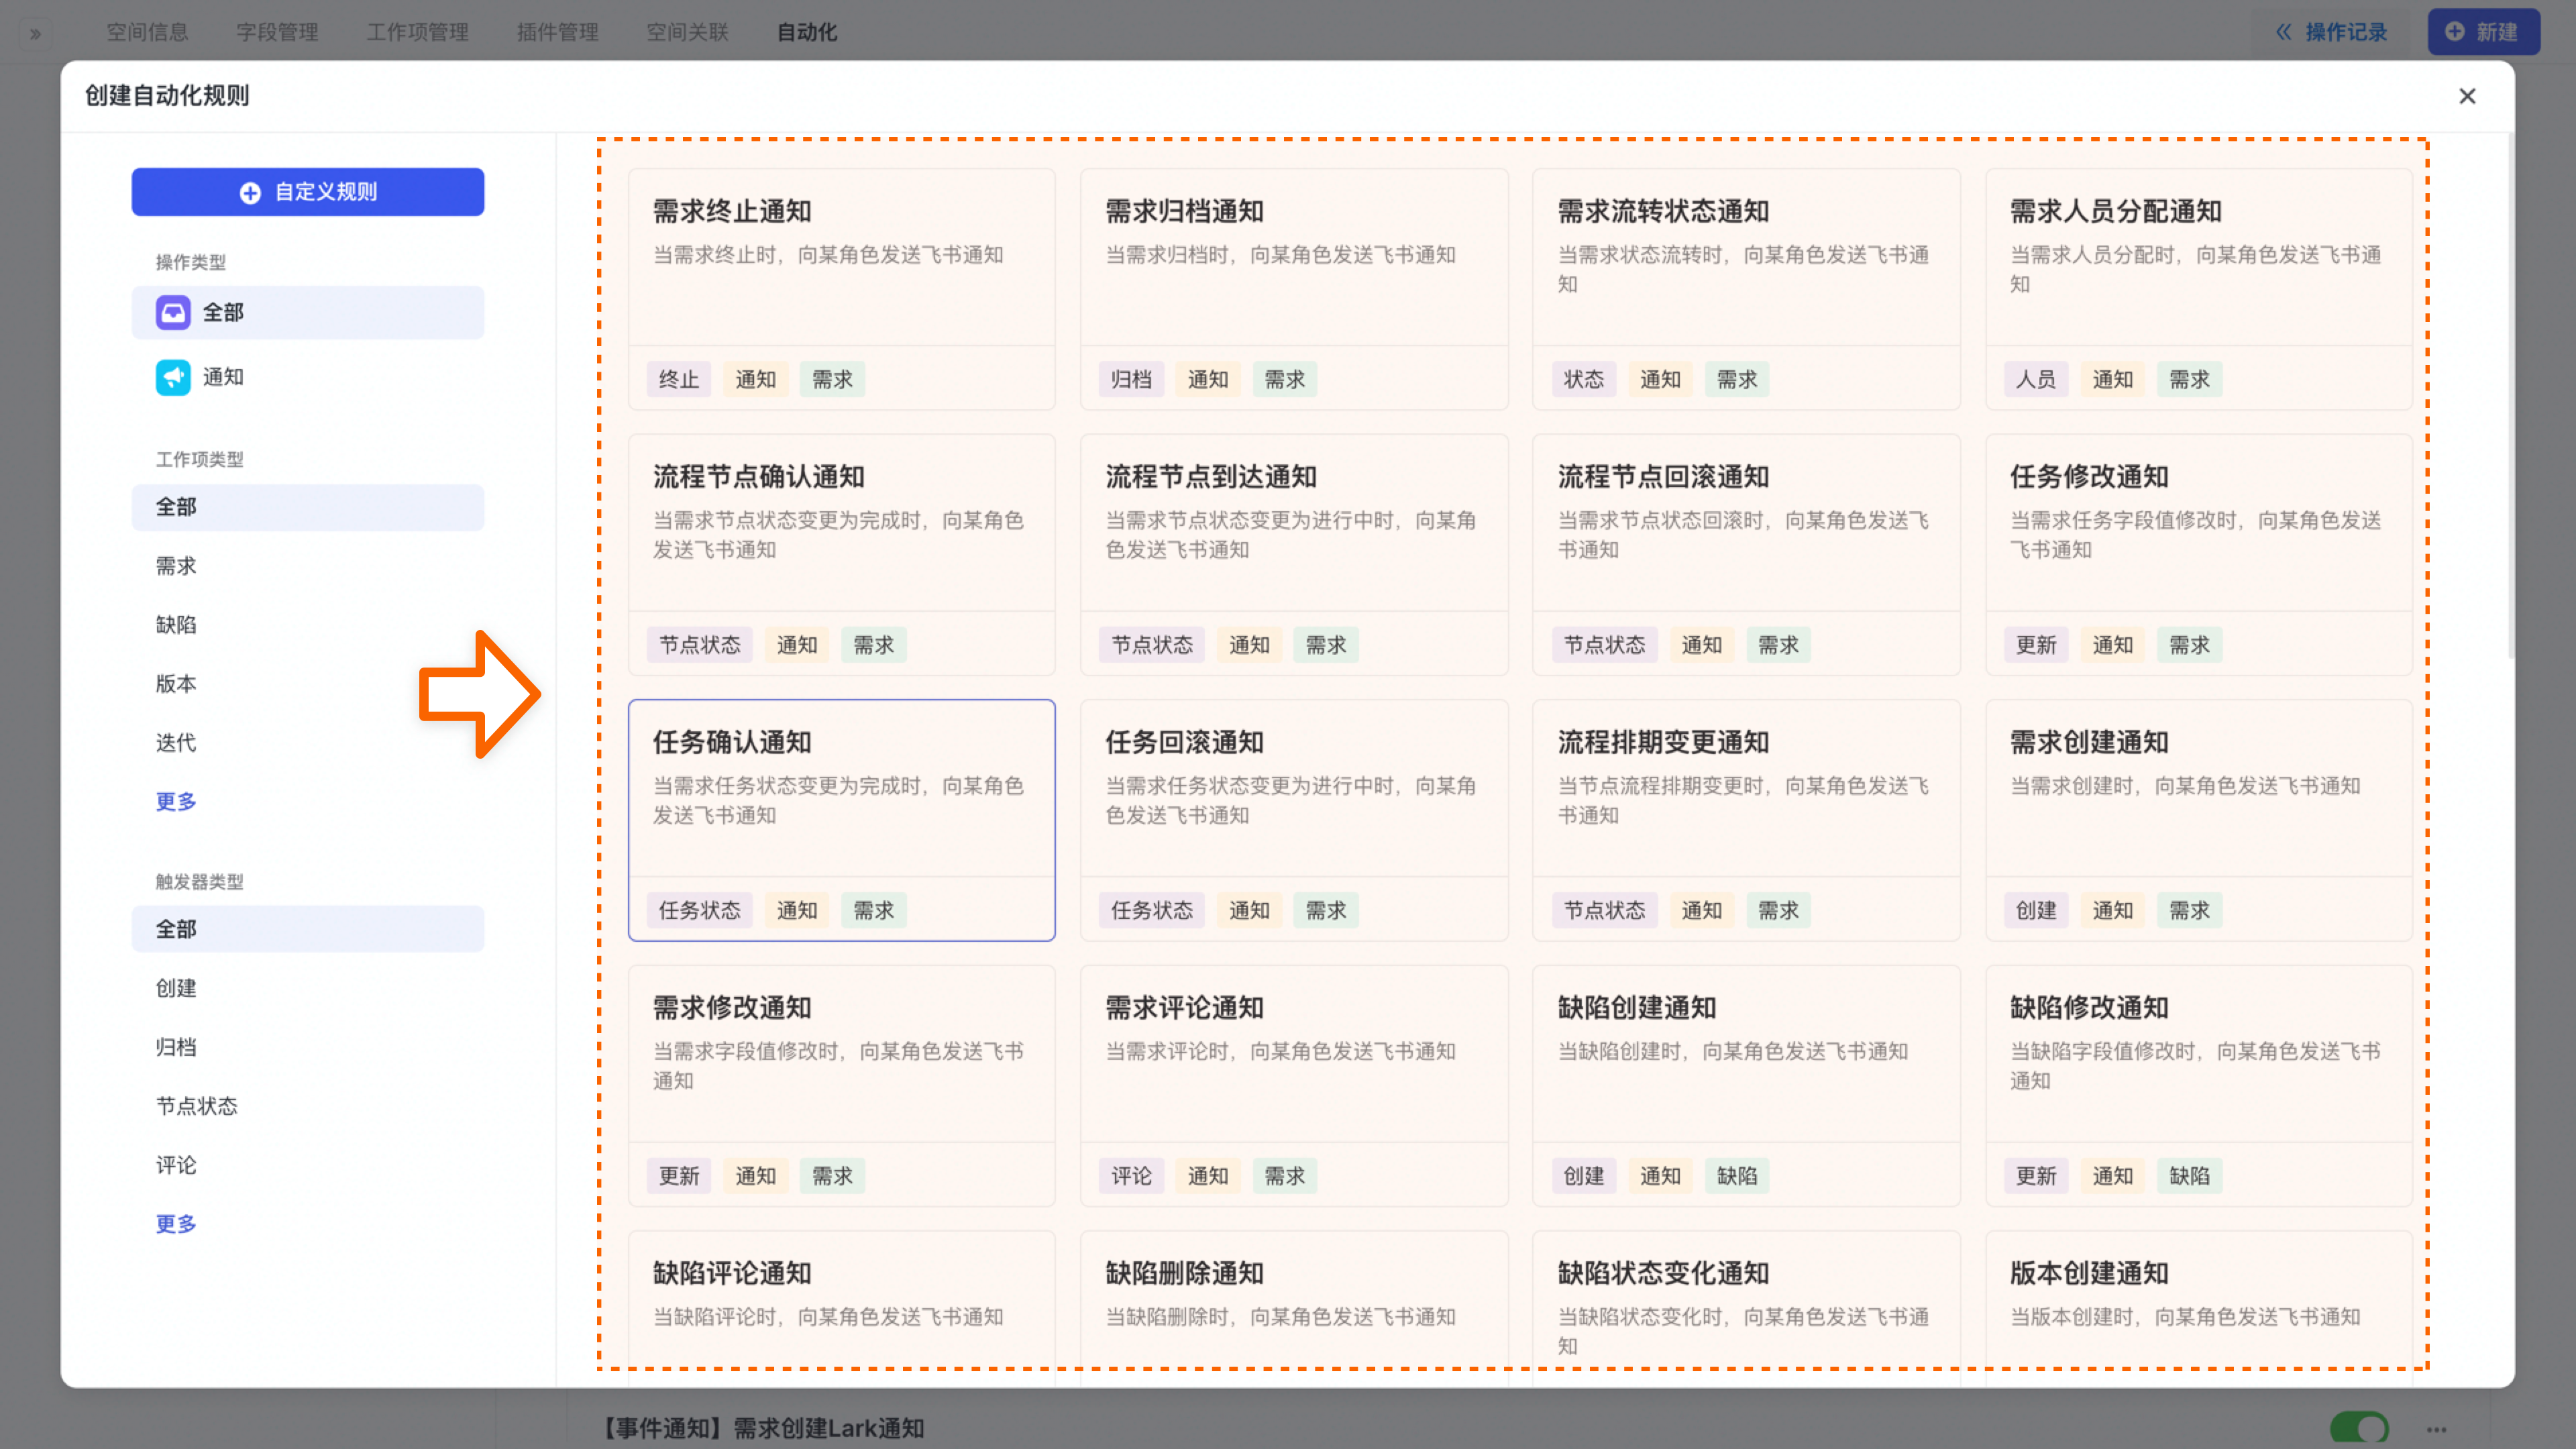Switch to the 工作项管理 tab
The image size is (2576, 1449).
pos(417,32)
